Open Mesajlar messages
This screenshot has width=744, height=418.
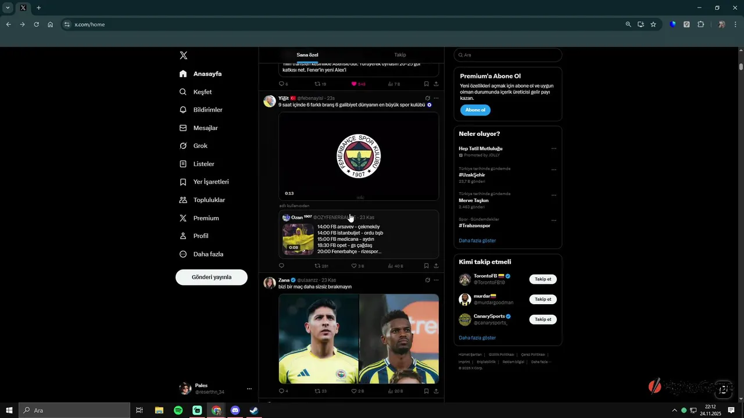[x=198, y=128]
